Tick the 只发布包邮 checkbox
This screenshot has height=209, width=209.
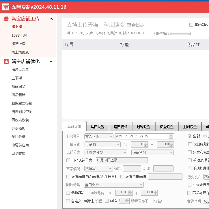click(x=190, y=152)
